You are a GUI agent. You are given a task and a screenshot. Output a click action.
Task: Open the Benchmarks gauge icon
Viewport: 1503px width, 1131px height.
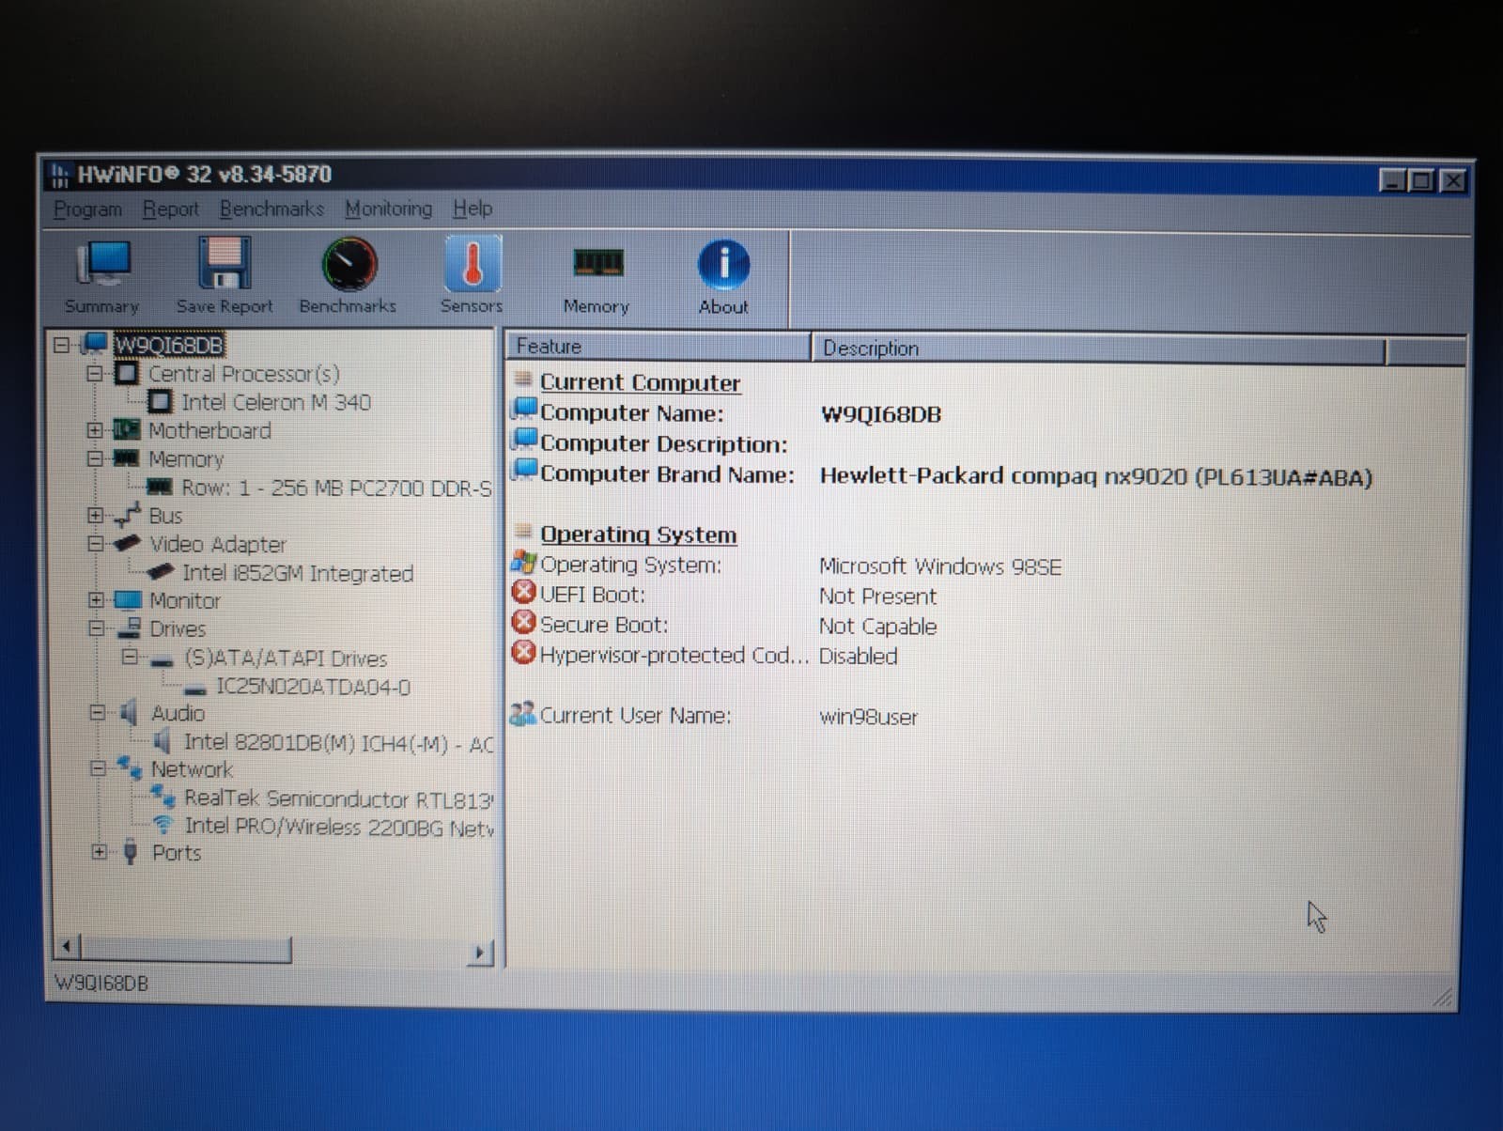(348, 276)
